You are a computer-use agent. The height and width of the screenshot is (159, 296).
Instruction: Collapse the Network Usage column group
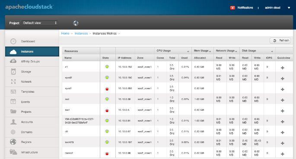click(236, 51)
